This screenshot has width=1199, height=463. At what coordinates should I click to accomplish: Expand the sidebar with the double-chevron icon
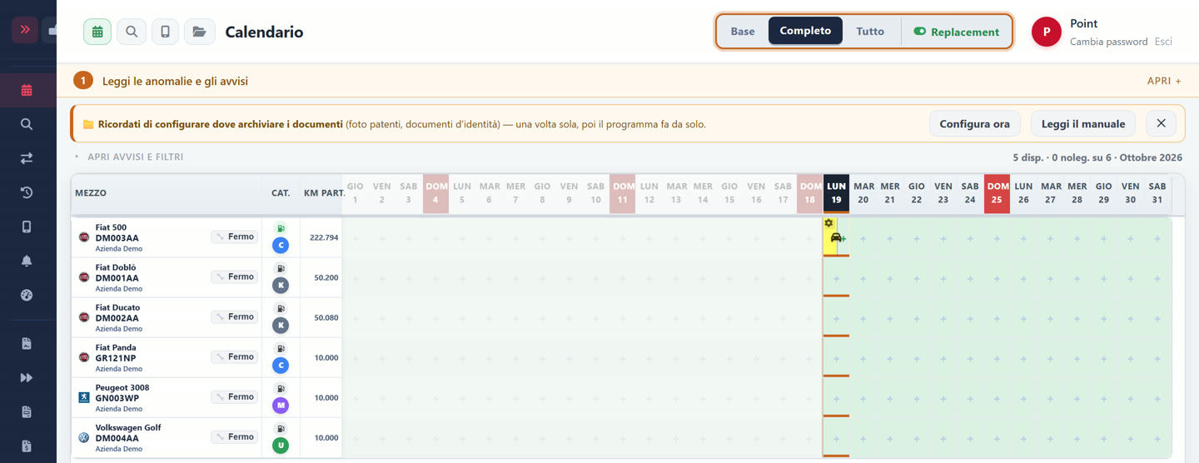pyautogui.click(x=25, y=30)
